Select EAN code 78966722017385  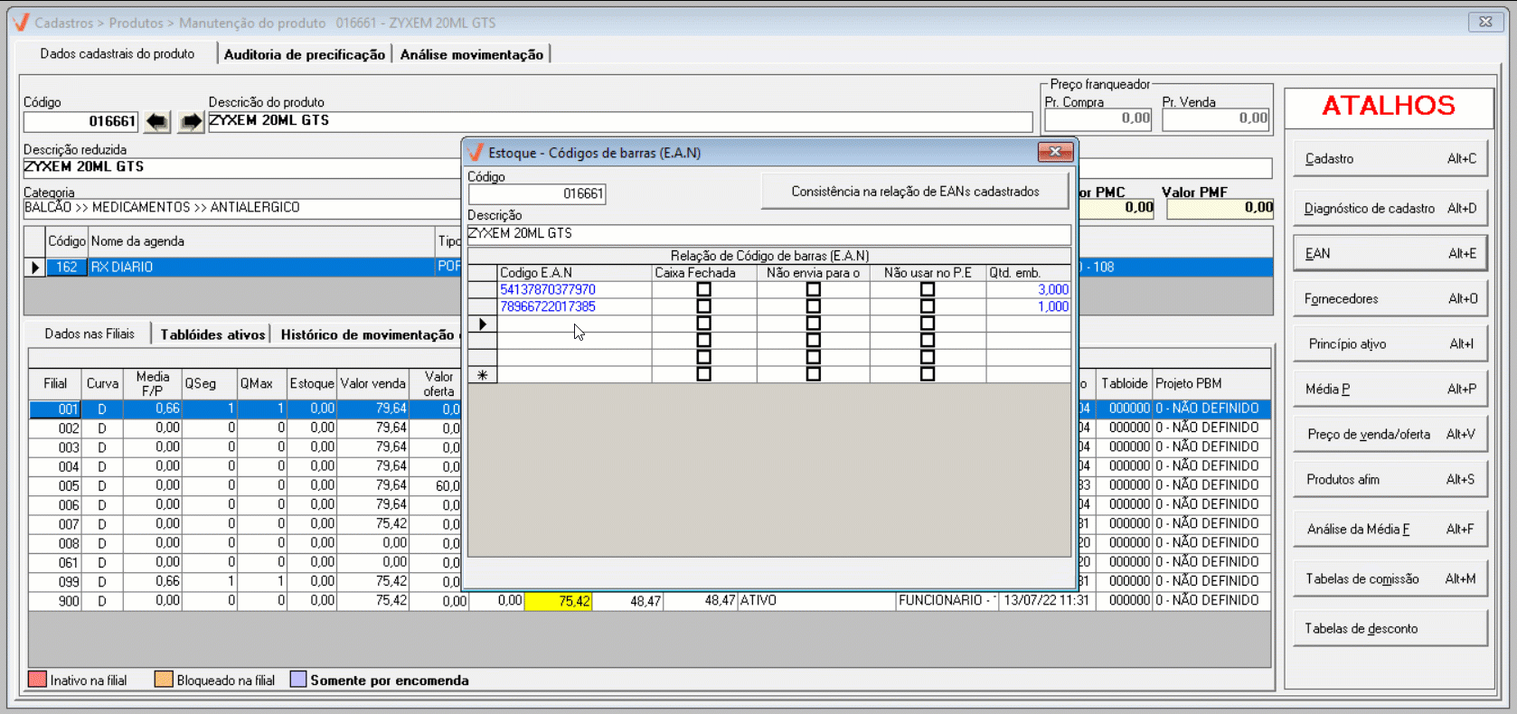point(548,306)
